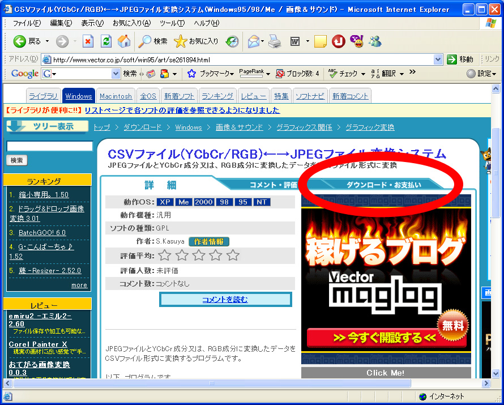Open the ダウンロード・お支払い tab
Viewport: 504px width, 405px height.
tap(383, 185)
